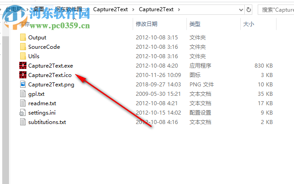Select the file name Capture2Text.ico

[x=50, y=75]
